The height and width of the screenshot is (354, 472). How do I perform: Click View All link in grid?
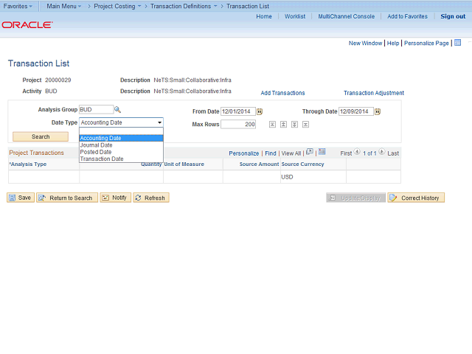click(x=291, y=153)
